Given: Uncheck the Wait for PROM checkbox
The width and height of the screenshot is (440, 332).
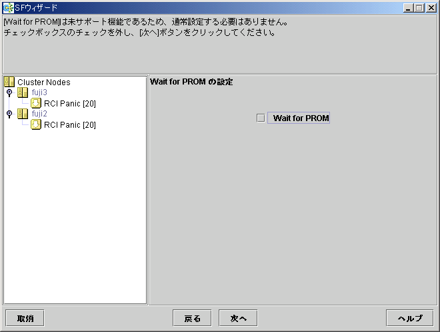Looking at the screenshot, I should click(x=261, y=118).
